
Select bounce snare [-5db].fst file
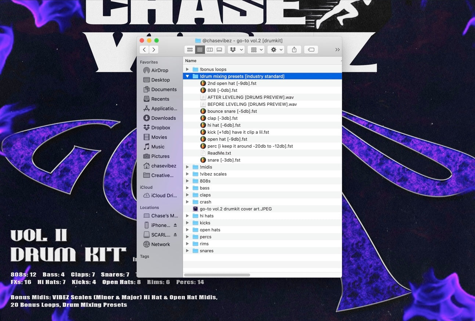262,111
